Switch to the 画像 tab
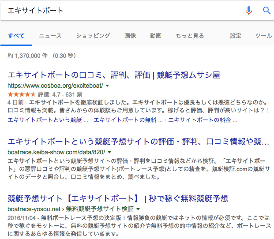This screenshot has height=239, width=274. pos(130,36)
